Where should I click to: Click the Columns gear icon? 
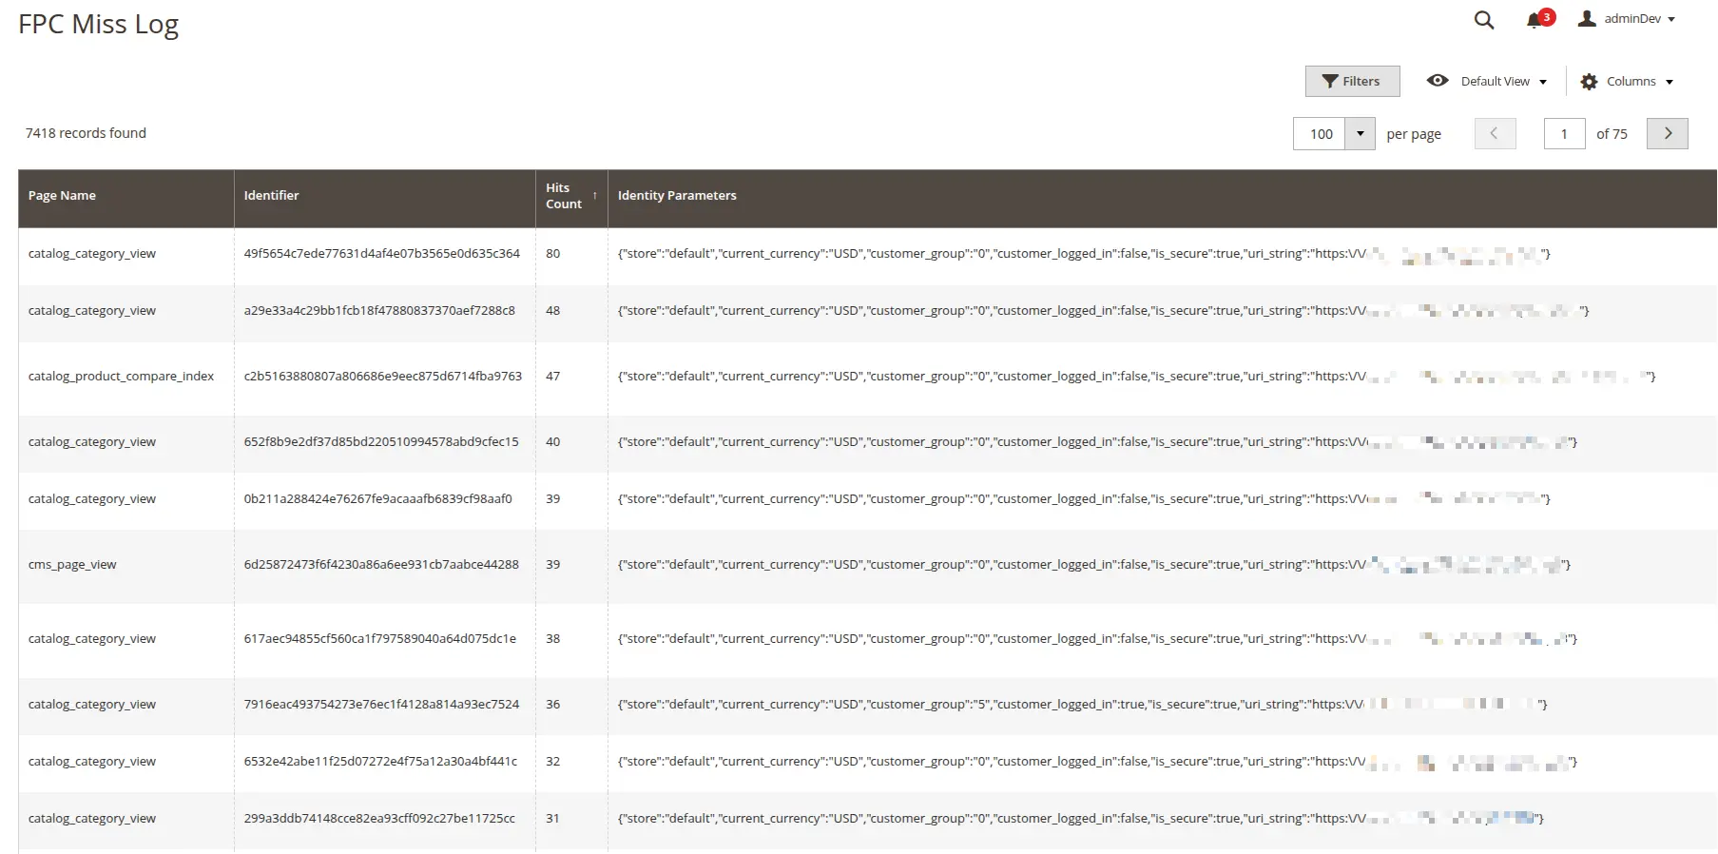click(1589, 82)
